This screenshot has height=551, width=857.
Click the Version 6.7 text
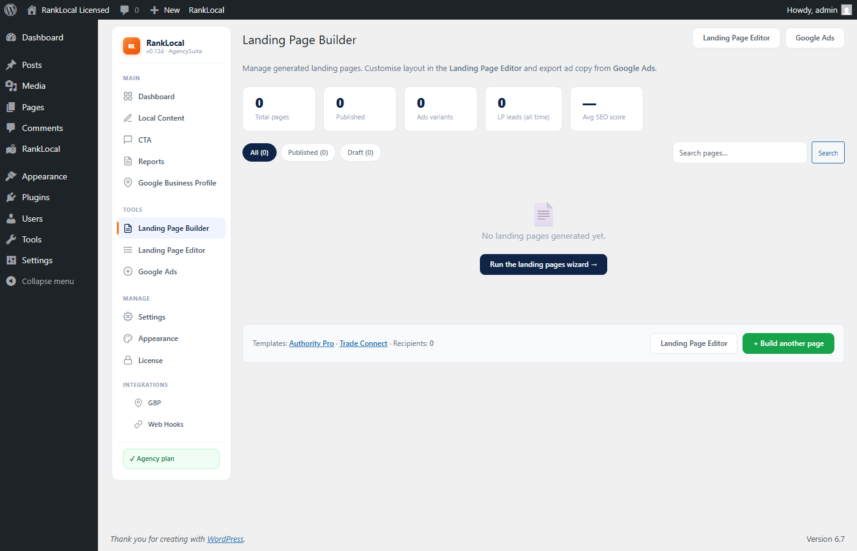click(x=825, y=539)
